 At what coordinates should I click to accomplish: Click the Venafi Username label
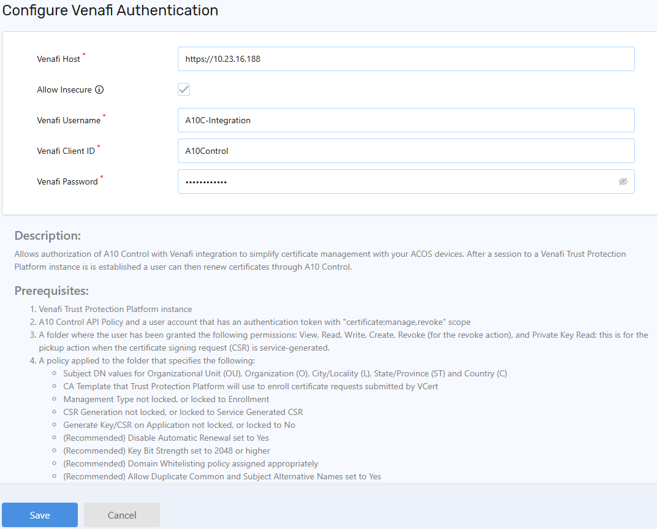(68, 121)
